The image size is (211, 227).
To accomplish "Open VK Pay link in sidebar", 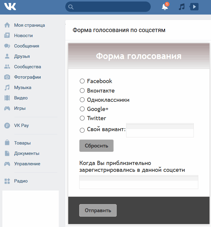I will pos(21,126).
